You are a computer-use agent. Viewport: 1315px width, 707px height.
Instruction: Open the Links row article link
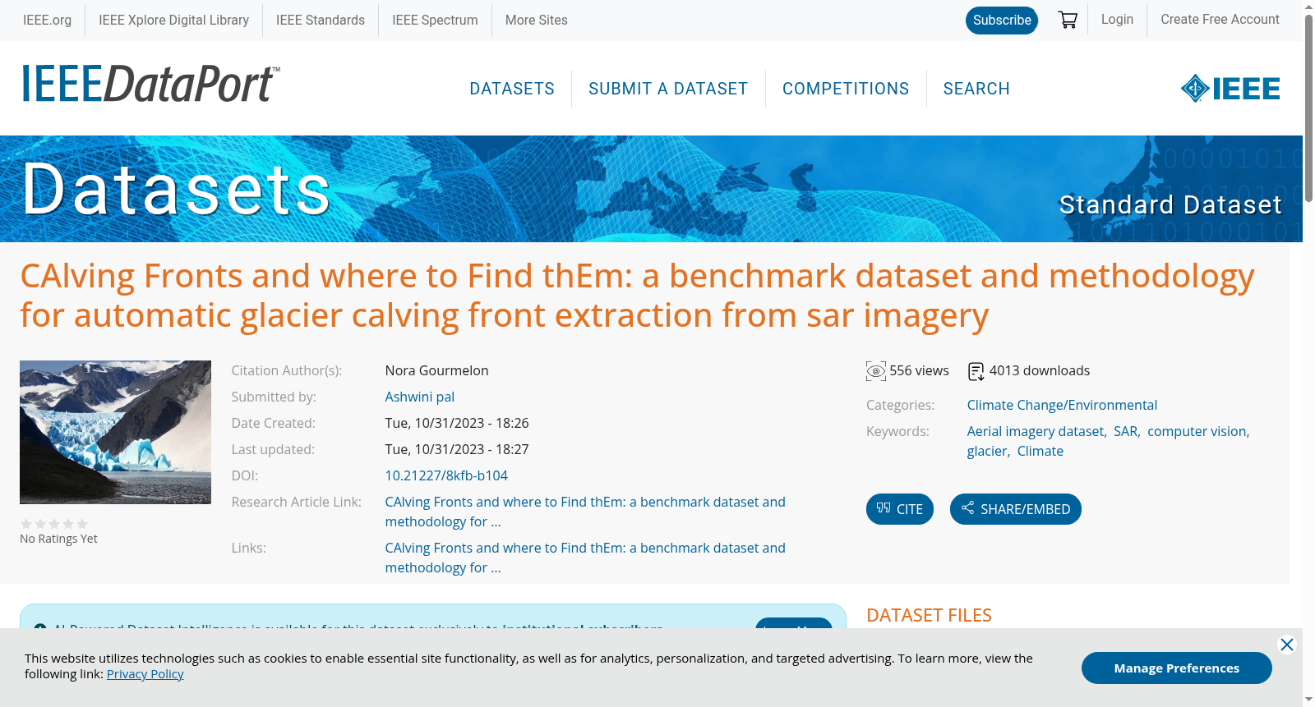585,558
